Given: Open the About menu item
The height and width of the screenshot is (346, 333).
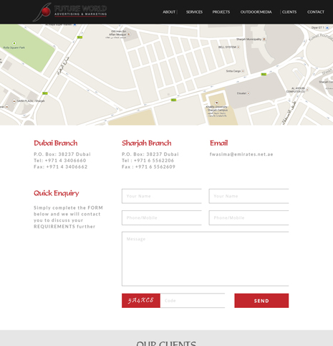Looking at the screenshot, I should coord(169,12).
